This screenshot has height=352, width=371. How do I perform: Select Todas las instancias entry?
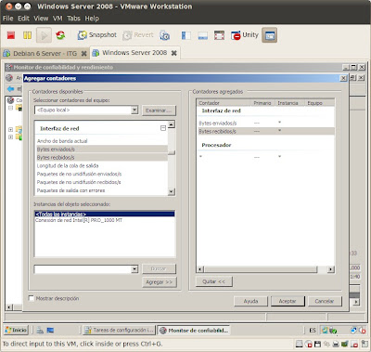coord(105,214)
